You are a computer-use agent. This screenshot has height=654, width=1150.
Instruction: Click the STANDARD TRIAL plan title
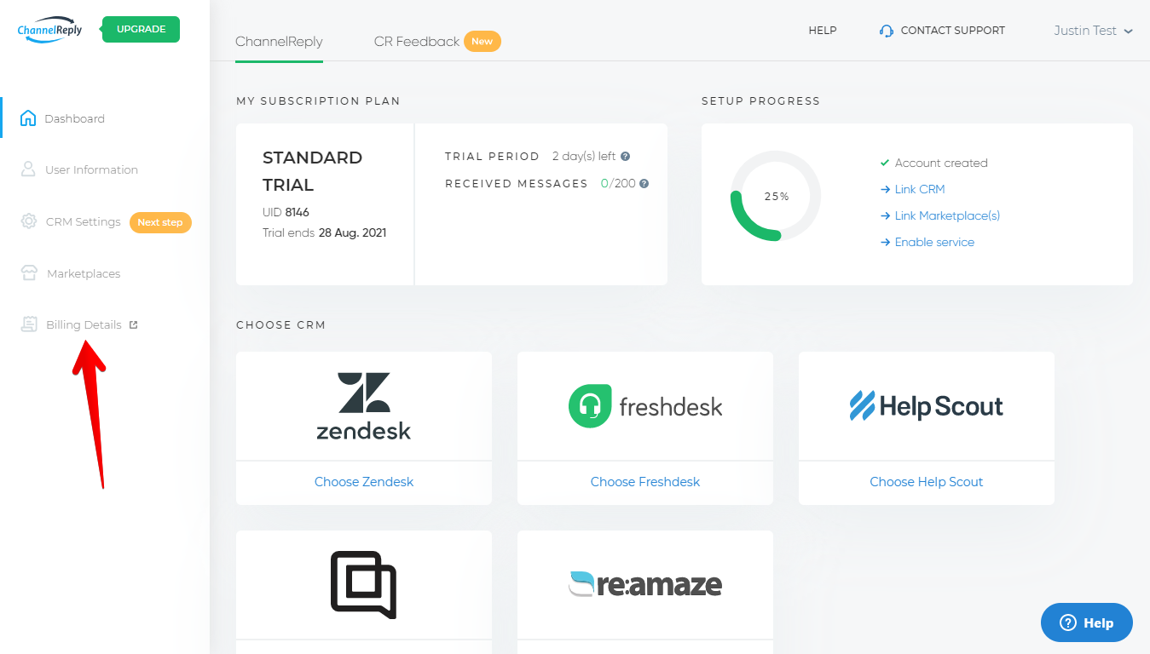click(313, 171)
